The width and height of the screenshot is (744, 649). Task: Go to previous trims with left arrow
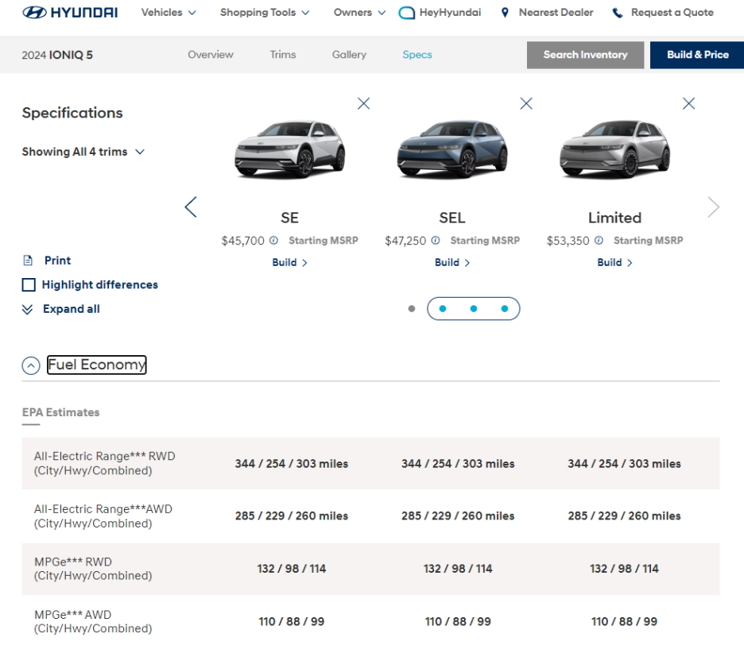click(191, 207)
